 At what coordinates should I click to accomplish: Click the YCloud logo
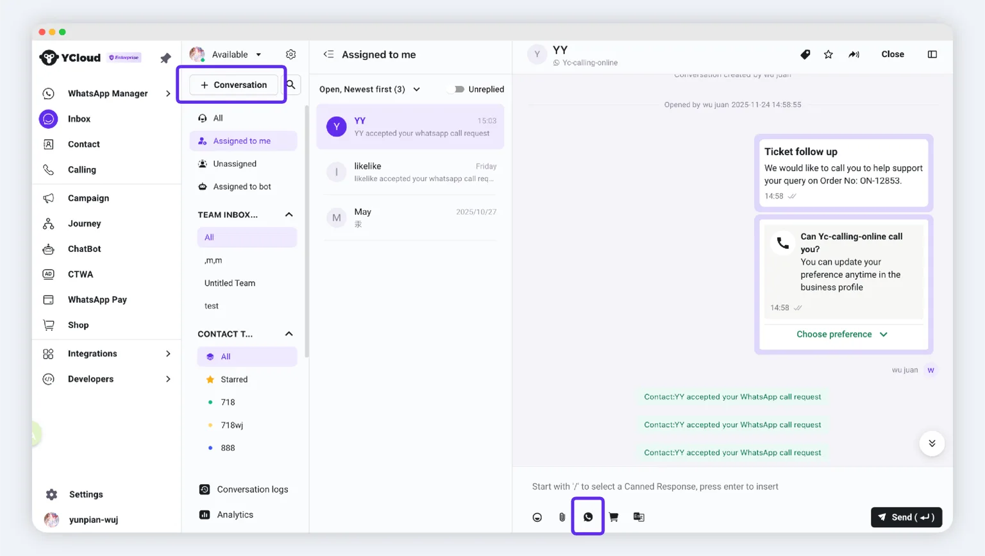click(71, 58)
